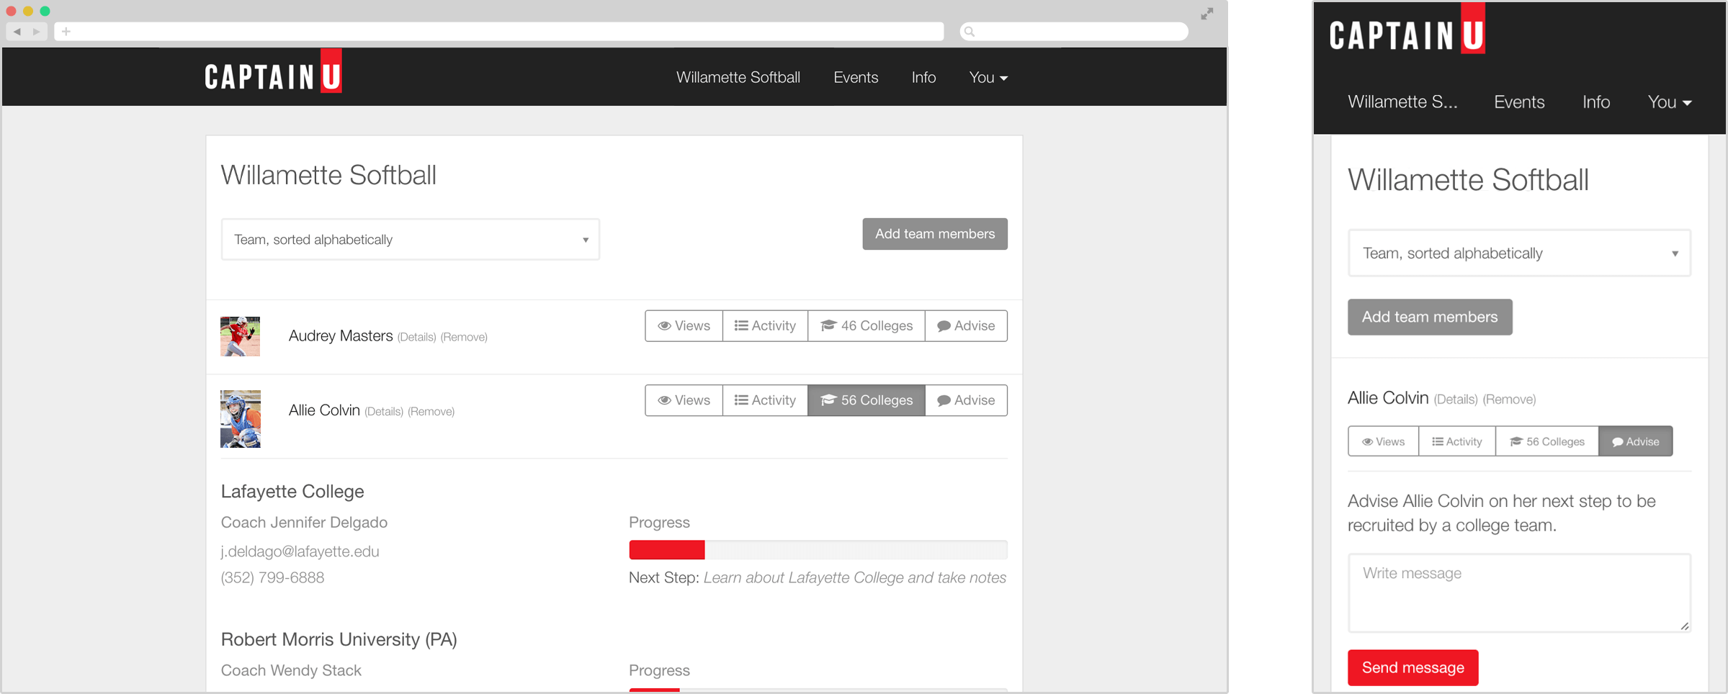Select 56 Colleges tab in desktop view
Screen dimensions: 1728x694
click(x=867, y=400)
